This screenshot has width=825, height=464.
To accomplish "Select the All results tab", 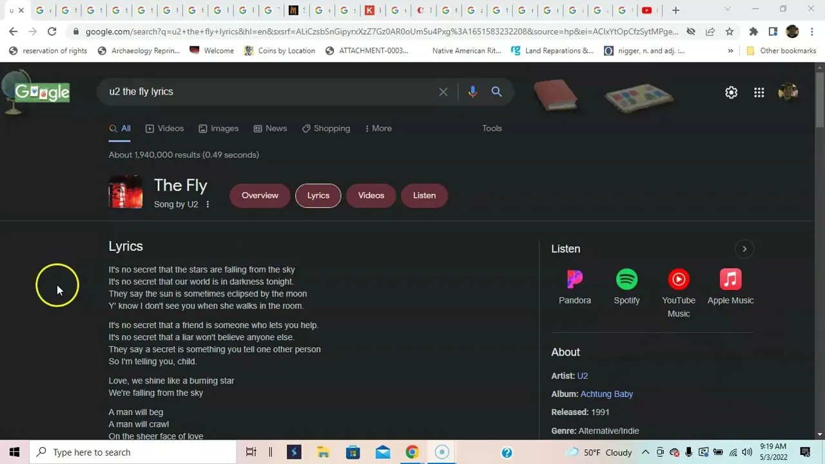I will pyautogui.click(x=120, y=128).
